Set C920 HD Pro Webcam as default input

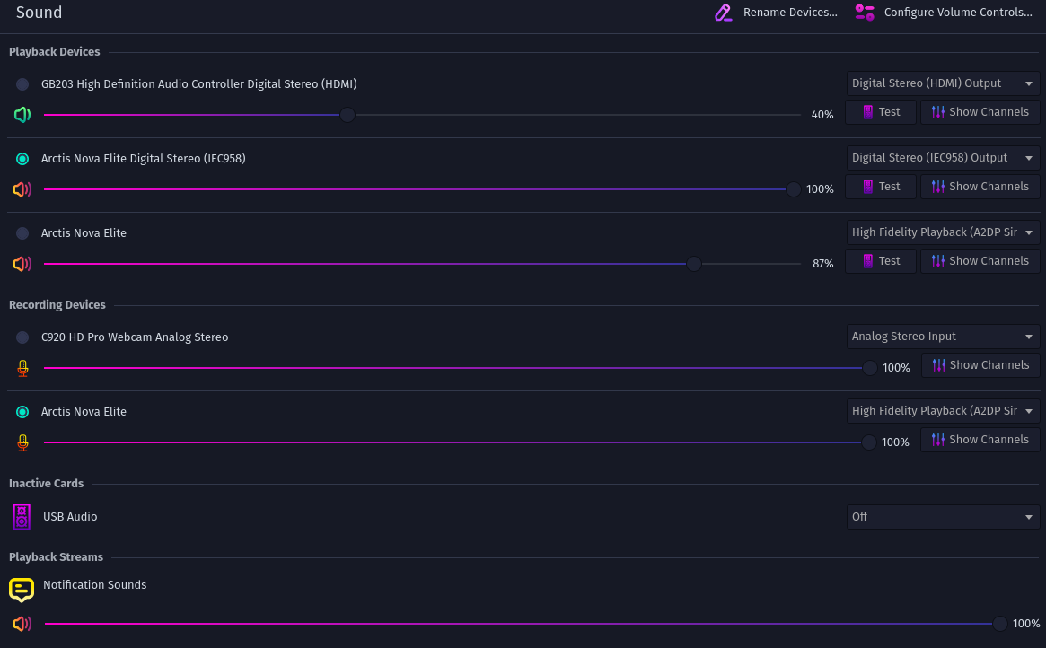22,337
